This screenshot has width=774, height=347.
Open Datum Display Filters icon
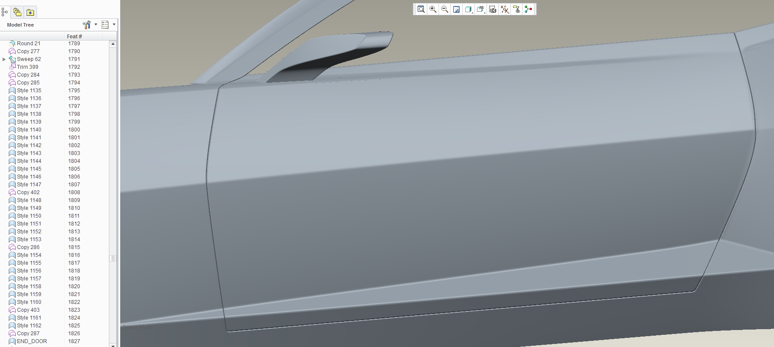pos(504,9)
